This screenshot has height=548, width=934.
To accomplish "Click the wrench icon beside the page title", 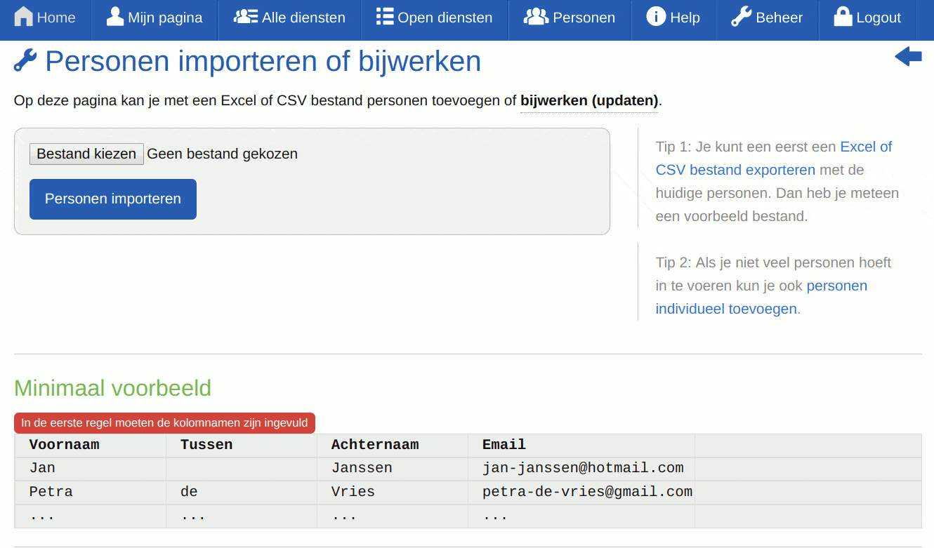I will 25,62.
